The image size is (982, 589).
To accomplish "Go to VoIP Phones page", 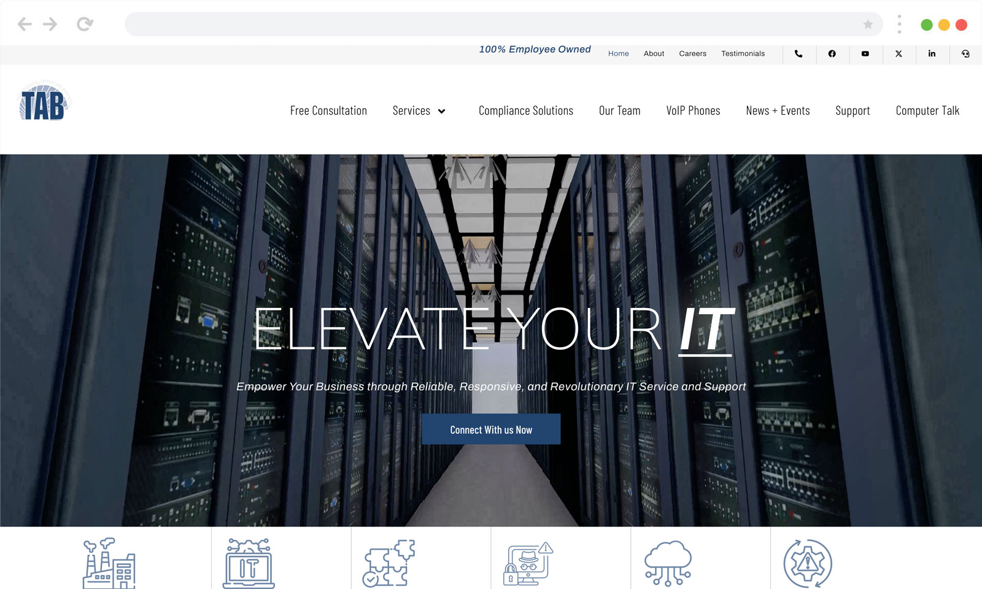I will 693,111.
